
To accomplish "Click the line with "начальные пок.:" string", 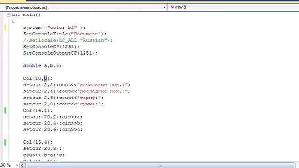I will click(x=77, y=85).
